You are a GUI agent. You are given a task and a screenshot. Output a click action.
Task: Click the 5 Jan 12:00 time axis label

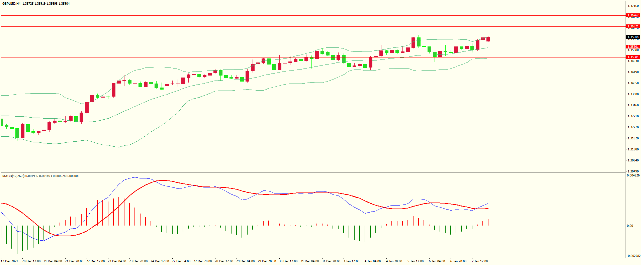[x=416, y=261]
